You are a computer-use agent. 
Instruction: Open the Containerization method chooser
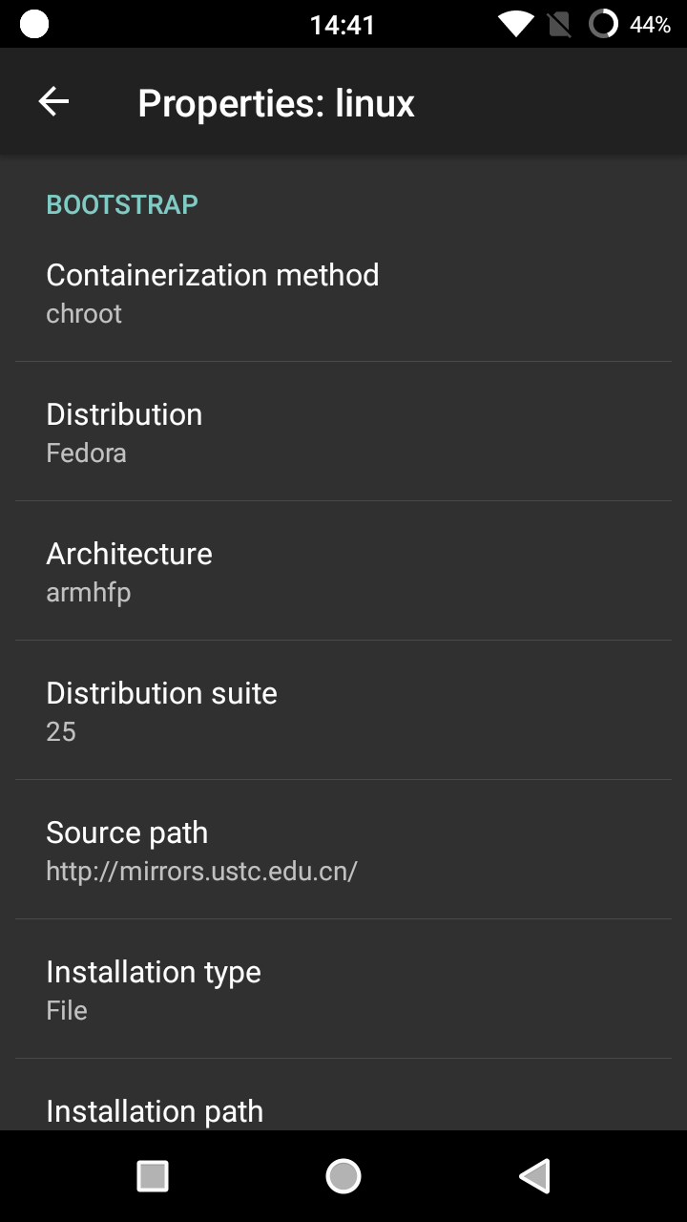(343, 292)
